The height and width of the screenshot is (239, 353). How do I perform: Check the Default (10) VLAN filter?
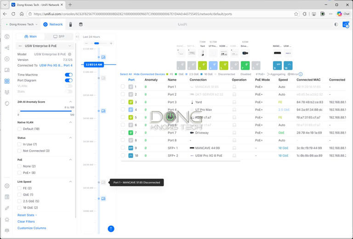pos(19,129)
